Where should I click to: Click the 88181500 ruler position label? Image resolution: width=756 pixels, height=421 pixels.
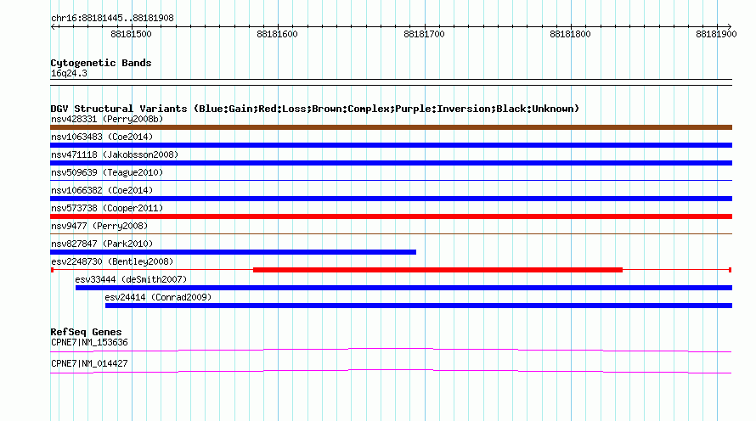[x=131, y=34]
